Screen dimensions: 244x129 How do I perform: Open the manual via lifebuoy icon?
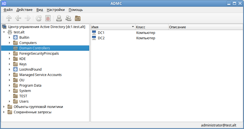click(x=48, y=19)
